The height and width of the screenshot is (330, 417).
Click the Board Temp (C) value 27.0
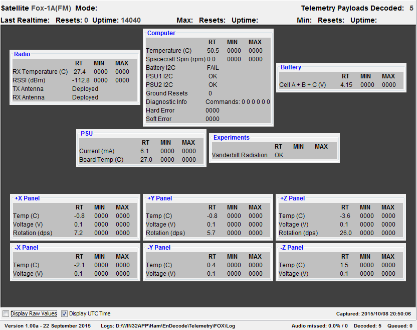click(x=146, y=160)
